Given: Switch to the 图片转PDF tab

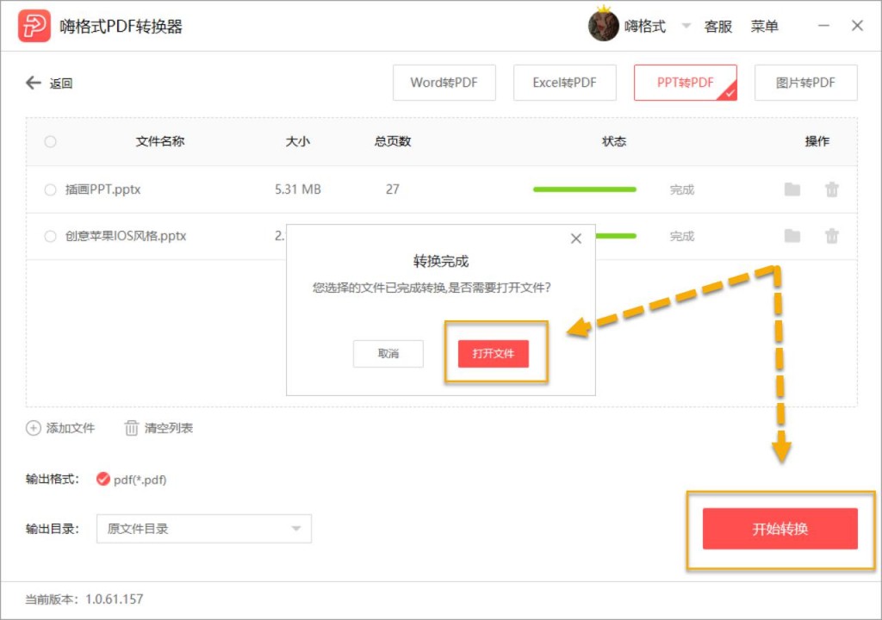Looking at the screenshot, I should tap(805, 83).
